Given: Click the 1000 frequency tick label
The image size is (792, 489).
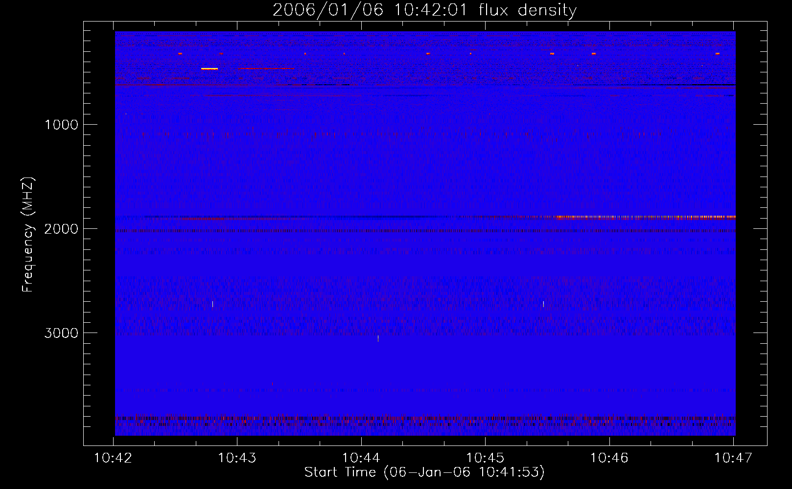Looking at the screenshot, I should 62,125.
